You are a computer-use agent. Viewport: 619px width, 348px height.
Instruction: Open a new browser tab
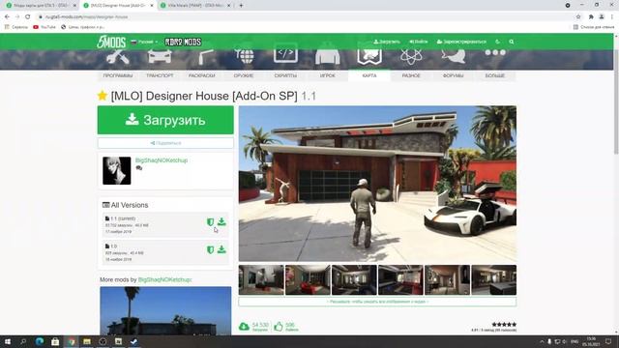pyautogui.click(x=241, y=6)
